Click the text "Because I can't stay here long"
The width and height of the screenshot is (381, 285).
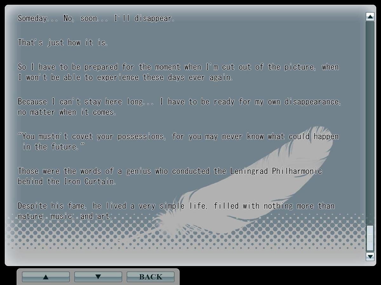tap(81, 102)
